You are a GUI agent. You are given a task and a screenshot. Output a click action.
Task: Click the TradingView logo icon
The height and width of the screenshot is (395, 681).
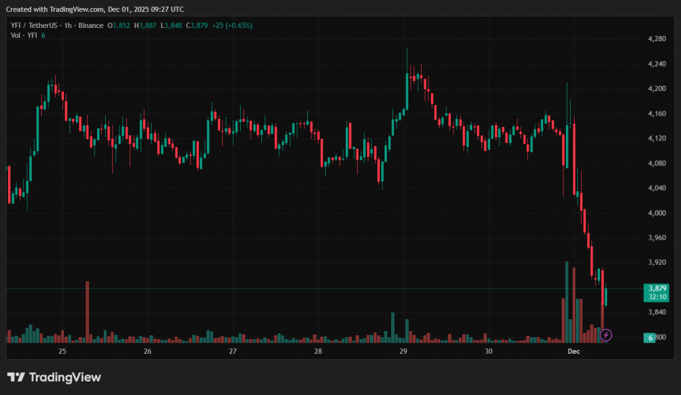click(16, 377)
